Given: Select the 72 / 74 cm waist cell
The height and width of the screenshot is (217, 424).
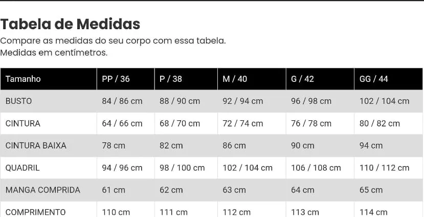Looking at the screenshot, I should point(243,123).
